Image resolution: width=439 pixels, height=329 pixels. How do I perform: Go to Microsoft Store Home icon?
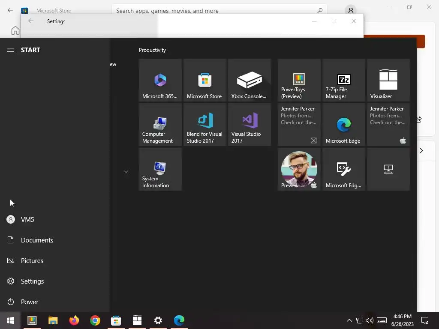[x=15, y=30]
